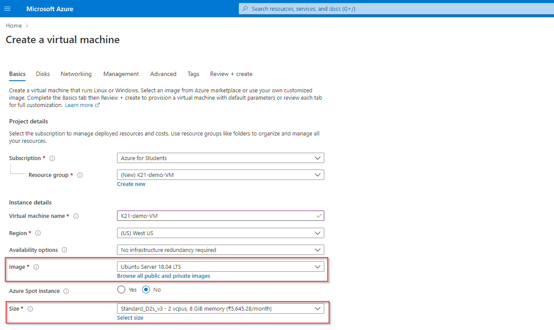The image size is (554, 330).
Task: Click the Select size link
Action: (130, 317)
